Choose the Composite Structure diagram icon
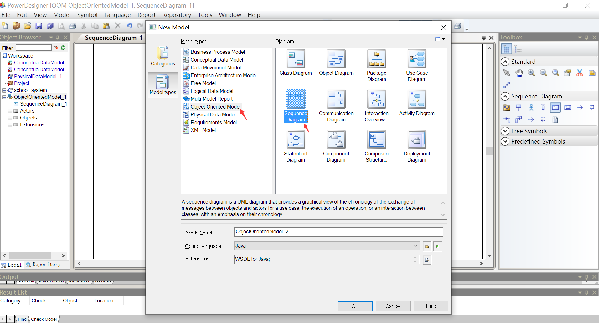The height and width of the screenshot is (323, 599). coord(376,139)
